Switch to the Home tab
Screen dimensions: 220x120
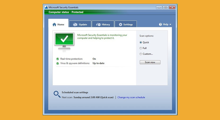(58, 23)
